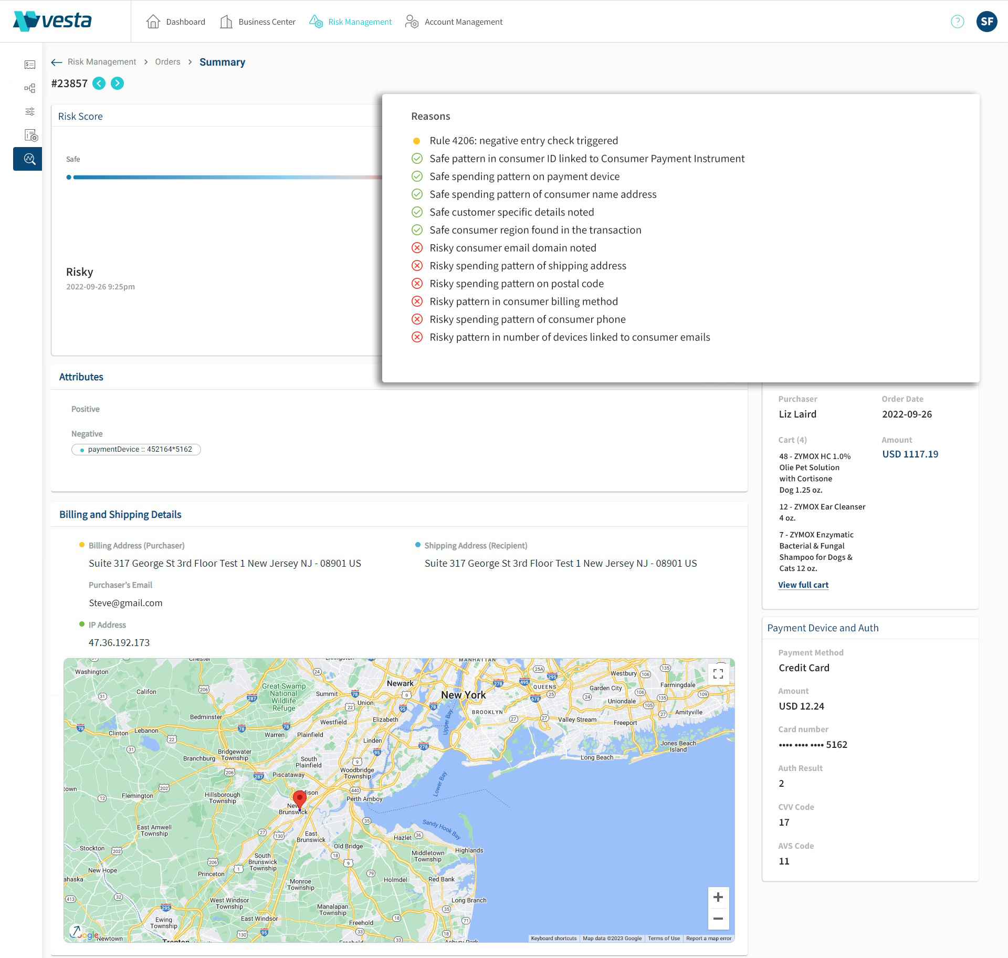This screenshot has height=958, width=1008.
Task: Click the back arrow in breadcrumb
Action: pos(57,63)
